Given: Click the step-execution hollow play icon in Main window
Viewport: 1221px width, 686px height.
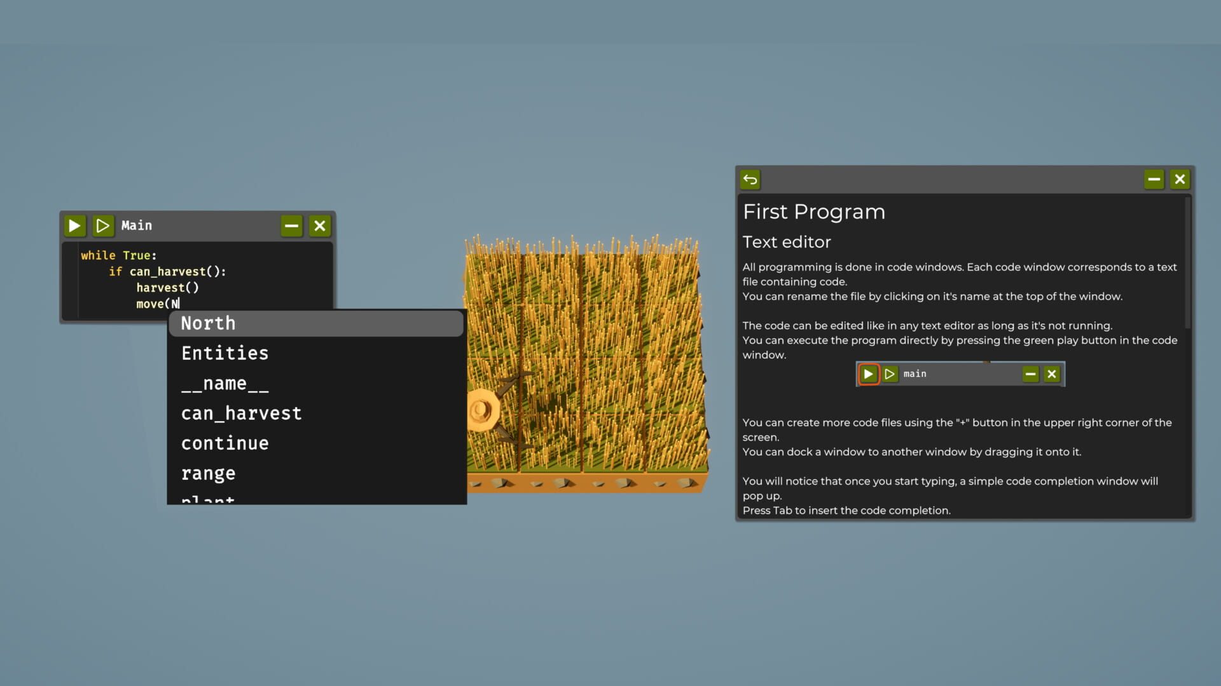Looking at the screenshot, I should 103,225.
